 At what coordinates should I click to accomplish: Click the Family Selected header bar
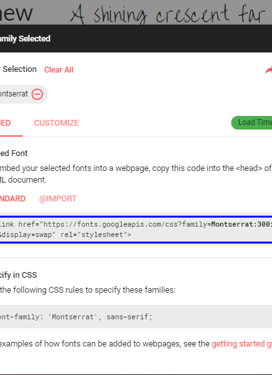[x=136, y=38]
